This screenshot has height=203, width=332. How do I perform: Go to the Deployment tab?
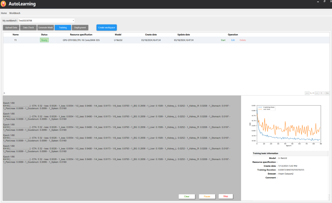[x=80, y=27]
